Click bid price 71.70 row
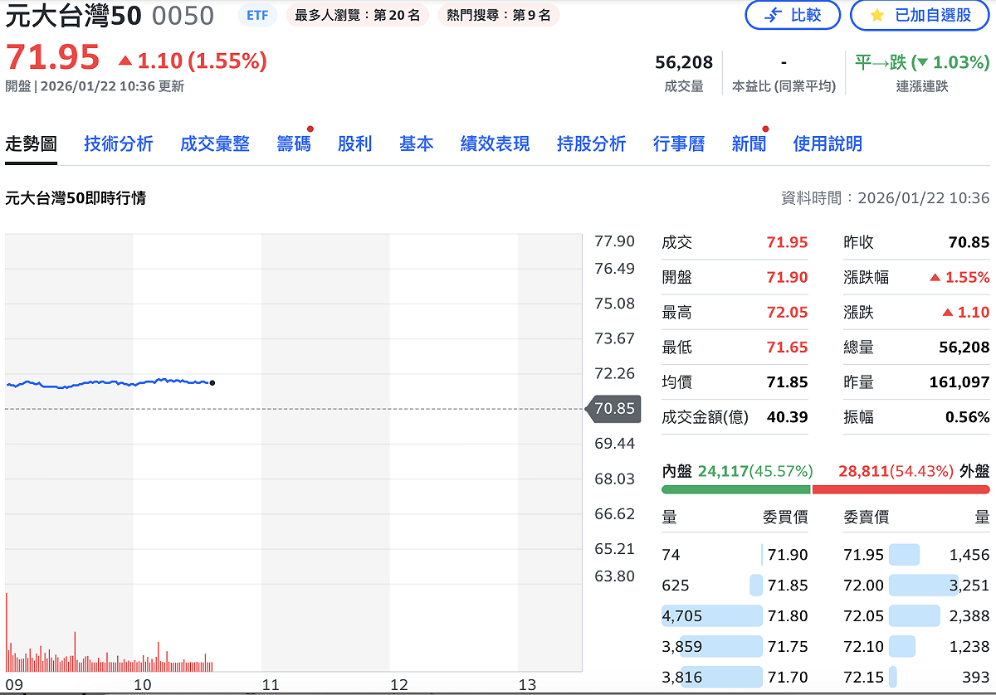Screen dimensions: 996x695 tap(735, 678)
